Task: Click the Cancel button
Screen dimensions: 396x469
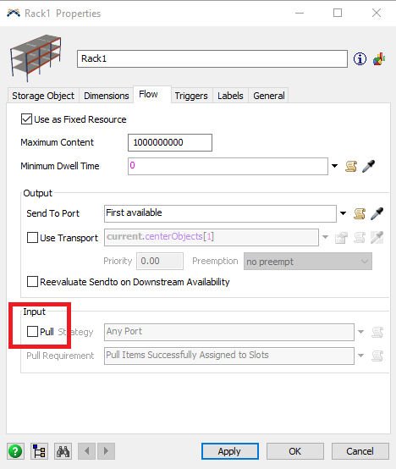Action: [x=360, y=451]
